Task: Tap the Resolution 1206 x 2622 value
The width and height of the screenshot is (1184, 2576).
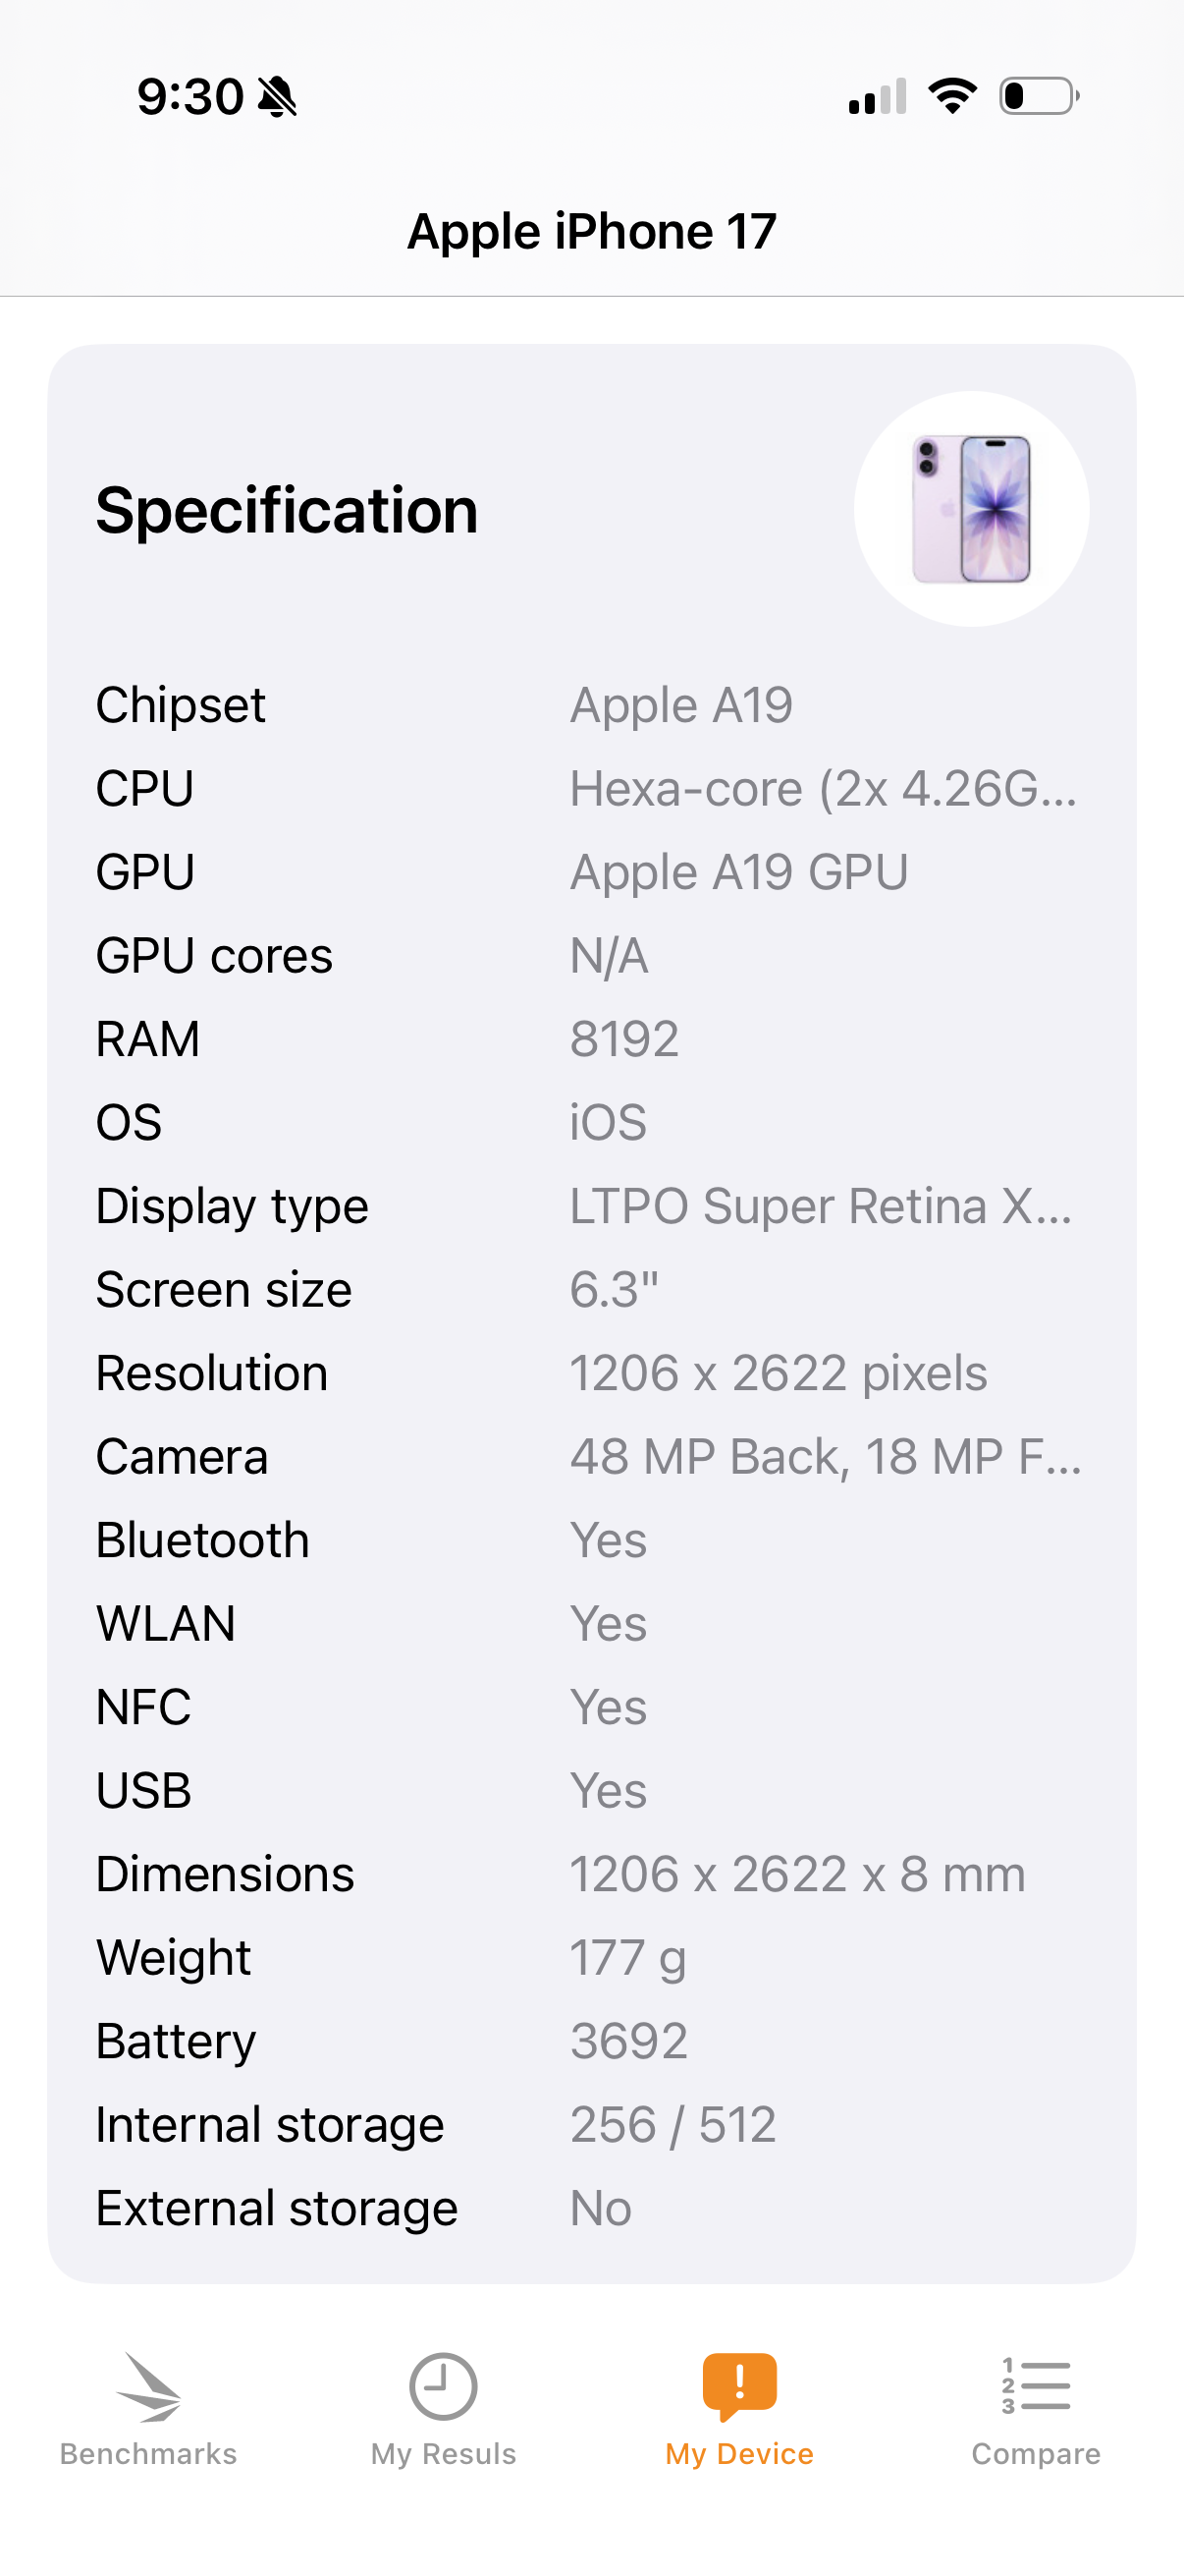Action: 779,1373
